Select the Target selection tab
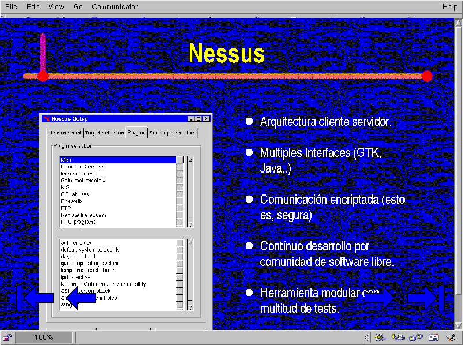The image size is (463, 345). 105,133
